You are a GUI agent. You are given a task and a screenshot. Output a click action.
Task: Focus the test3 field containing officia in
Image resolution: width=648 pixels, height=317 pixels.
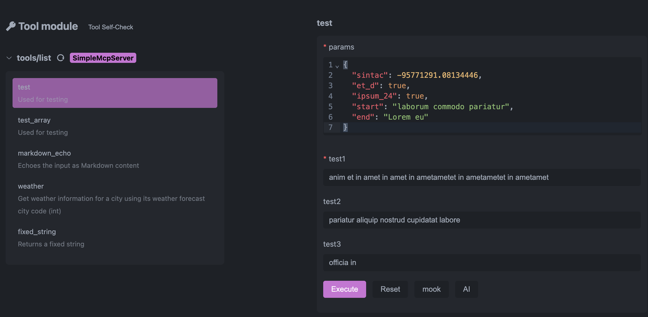tap(482, 263)
